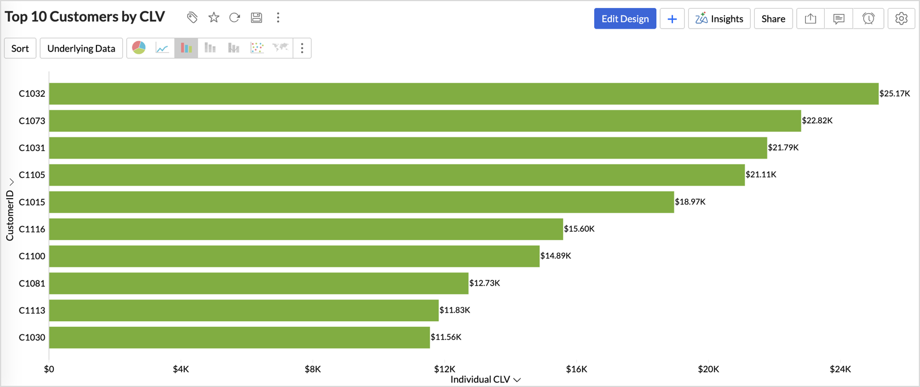This screenshot has width=920, height=387.
Task: Mark the report as favorite with star
Action: click(x=214, y=18)
